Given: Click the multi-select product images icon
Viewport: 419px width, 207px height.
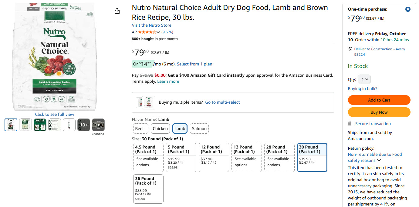Looking at the screenshot, I should [x=146, y=102].
